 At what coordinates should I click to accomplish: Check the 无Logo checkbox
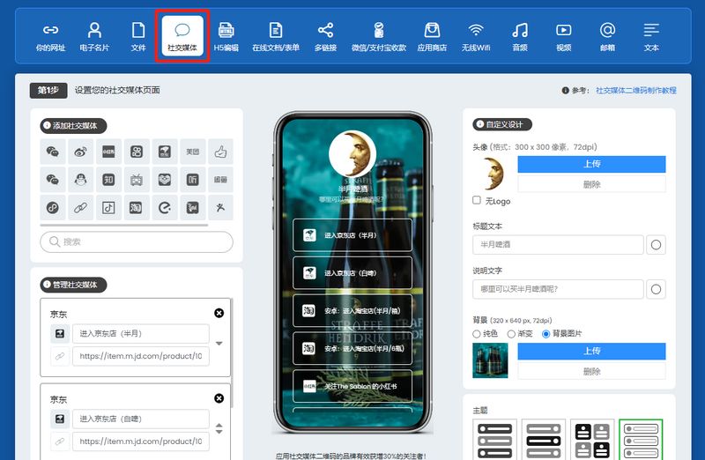(477, 201)
